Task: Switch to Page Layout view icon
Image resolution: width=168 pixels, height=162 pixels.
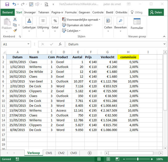Action: tap(108, 159)
